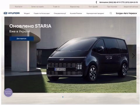The image size is (140, 105).
Task: Open Відеоогляд tab
Action: pyautogui.click(x=75, y=7)
